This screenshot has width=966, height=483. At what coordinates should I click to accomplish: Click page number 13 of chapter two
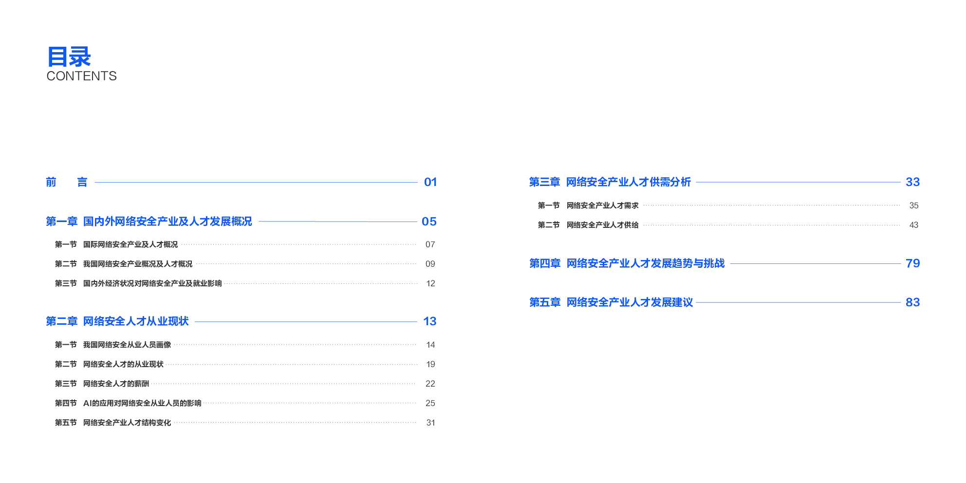(430, 321)
